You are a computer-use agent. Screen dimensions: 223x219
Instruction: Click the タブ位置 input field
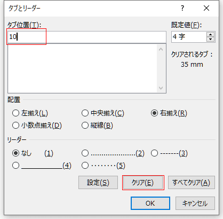pyautogui.click(x=87, y=37)
